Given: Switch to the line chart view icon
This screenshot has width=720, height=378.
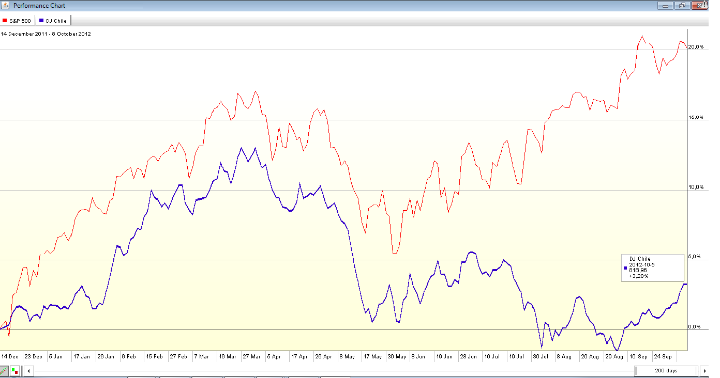Looking at the screenshot, I should click(5, 371).
